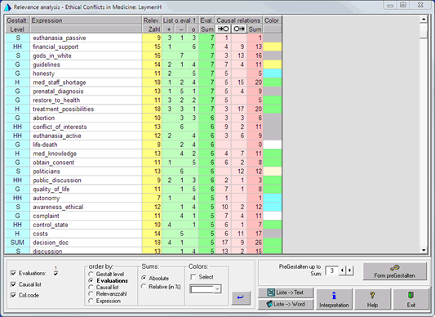Viewport: 435px width, 317px height.
Task: Click the Gestalt: column header
Action: (x=17, y=20)
